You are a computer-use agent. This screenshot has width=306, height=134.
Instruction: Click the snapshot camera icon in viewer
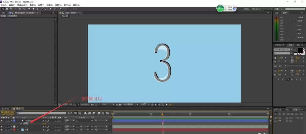coord(92,104)
